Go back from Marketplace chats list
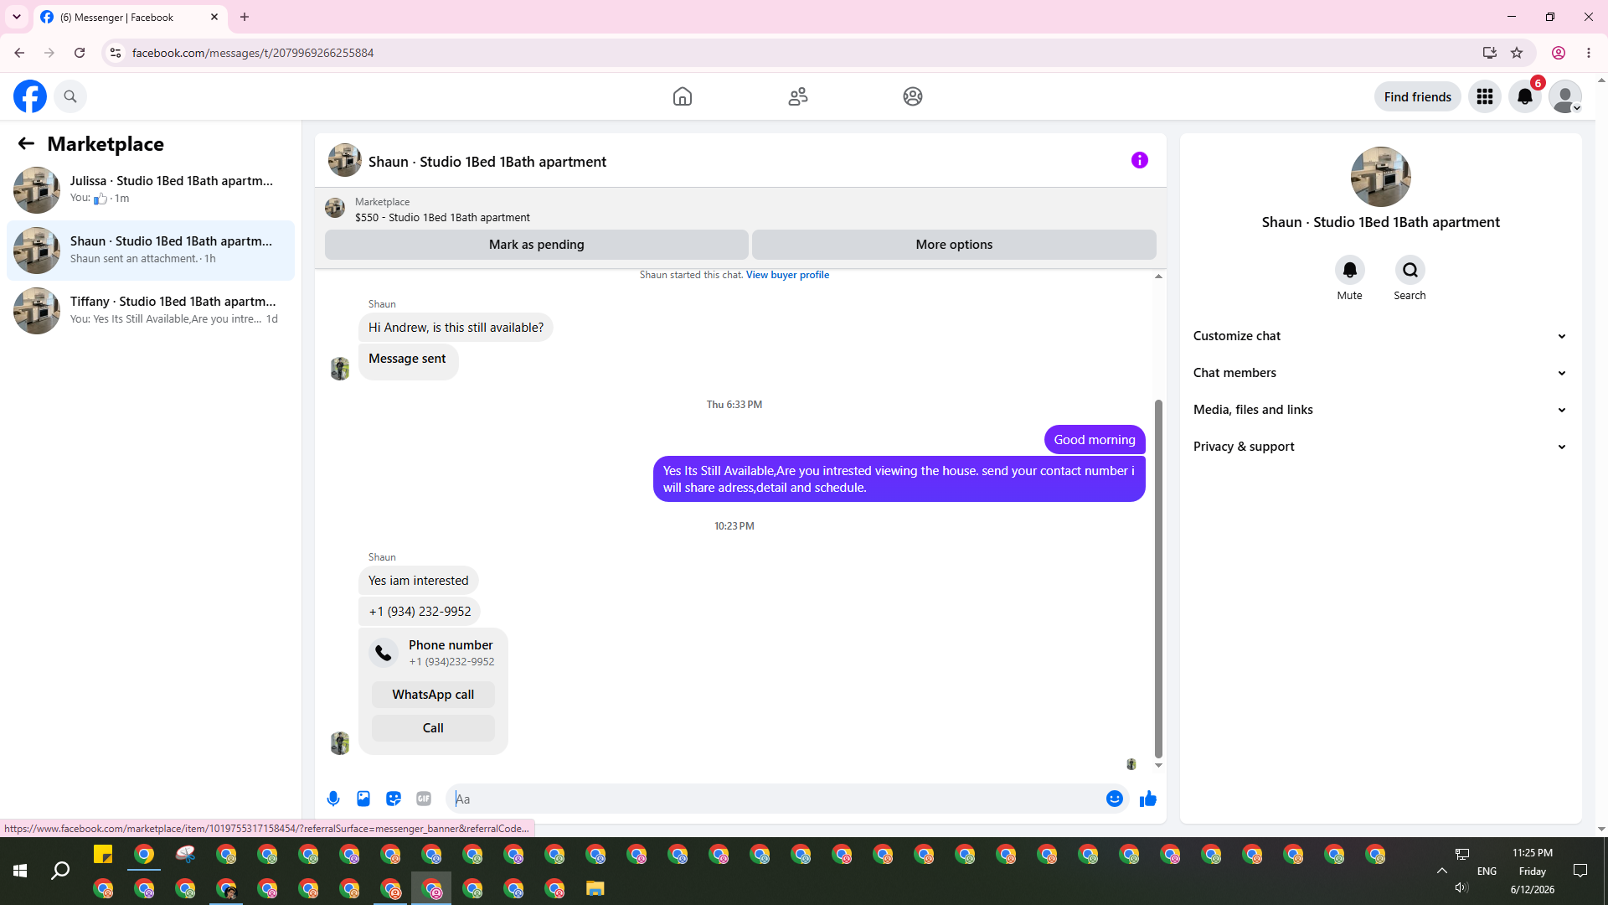Image resolution: width=1608 pixels, height=905 pixels. coord(26,143)
